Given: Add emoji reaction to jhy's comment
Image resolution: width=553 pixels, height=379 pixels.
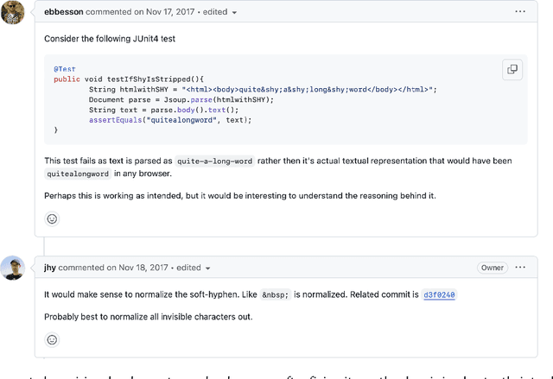Looking at the screenshot, I should tap(52, 338).
